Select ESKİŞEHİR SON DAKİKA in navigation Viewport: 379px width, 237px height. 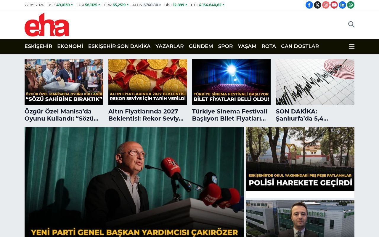point(119,46)
